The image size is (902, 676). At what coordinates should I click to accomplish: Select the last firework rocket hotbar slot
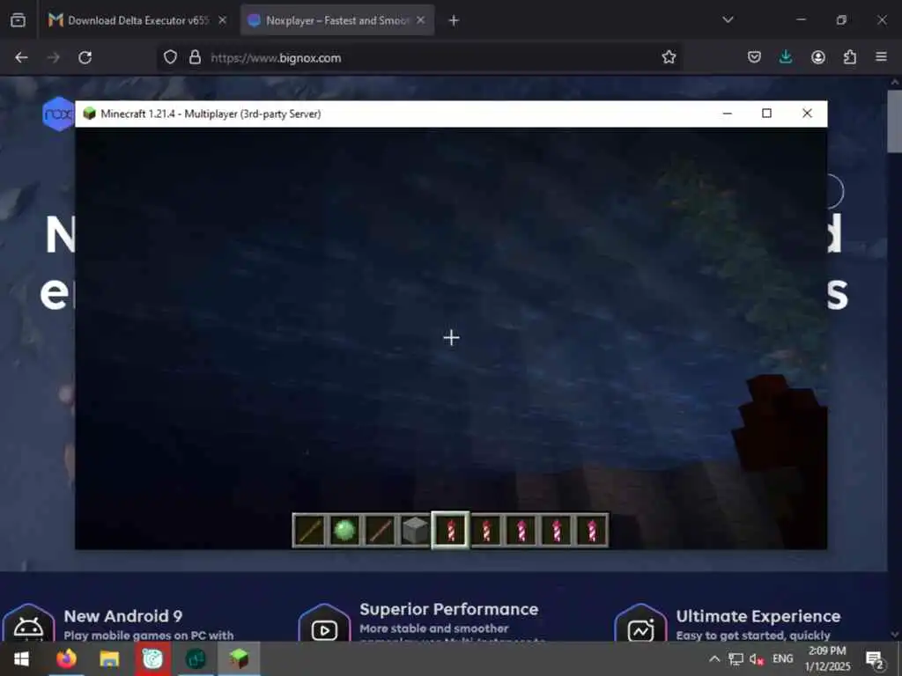pyautogui.click(x=592, y=531)
